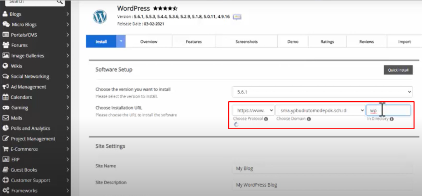Screen dimensions: 422x196
Task: Click the Social Networking bubbles icon
Action: 6,76
